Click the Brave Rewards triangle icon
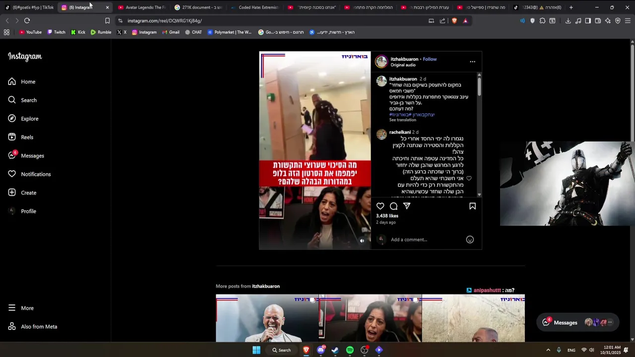Viewport: 635px width, 357px height. 465,20
